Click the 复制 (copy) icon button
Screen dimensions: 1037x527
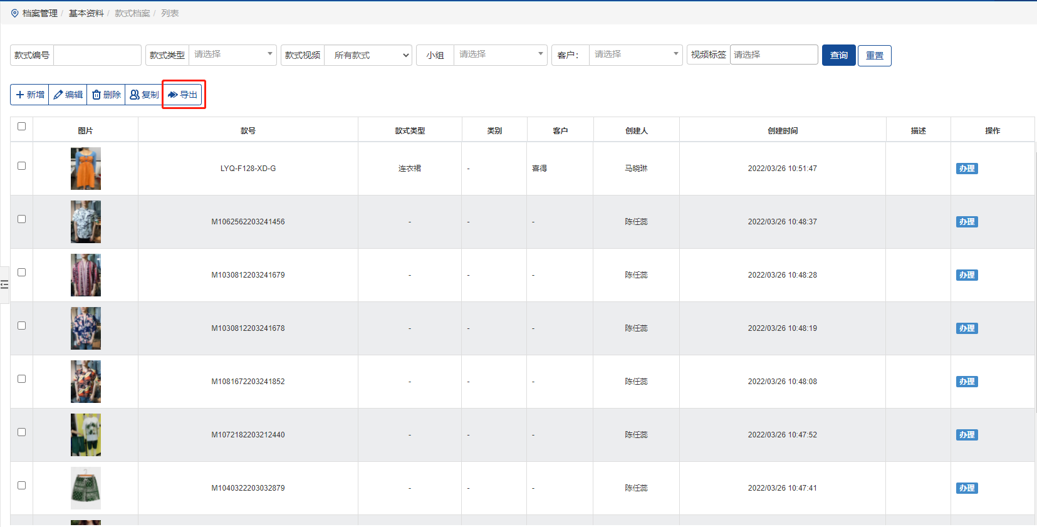click(143, 95)
